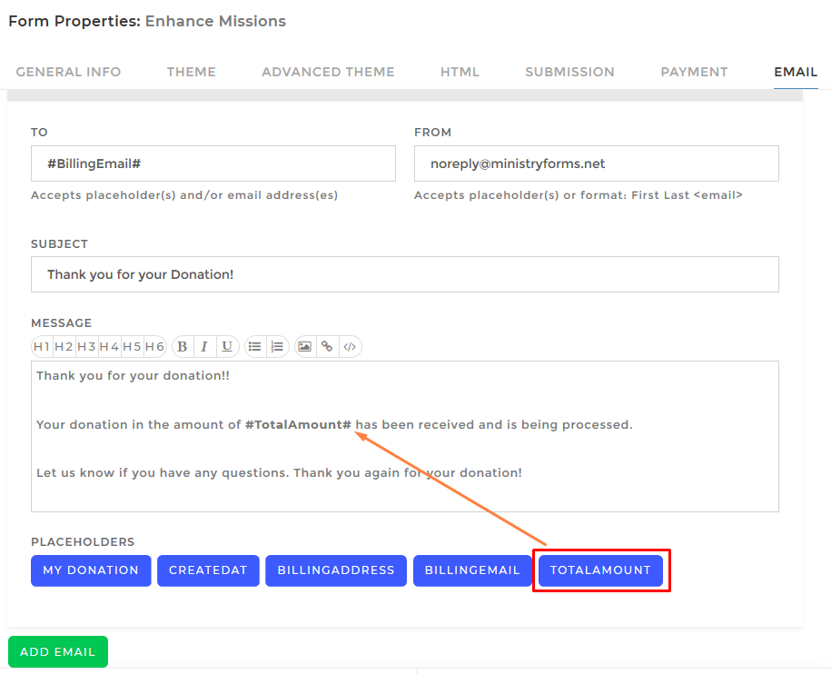Apply H1 heading format in message toolbar
This screenshot has height=674, width=831.
(x=42, y=346)
